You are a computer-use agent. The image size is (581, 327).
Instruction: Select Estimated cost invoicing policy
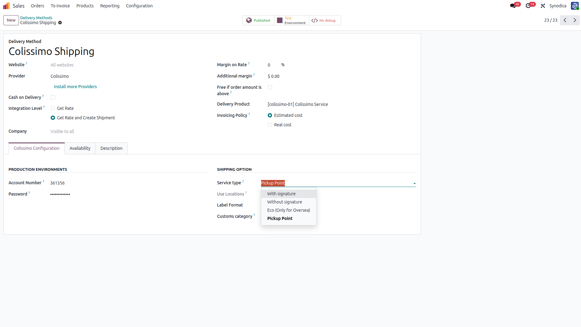270,115
